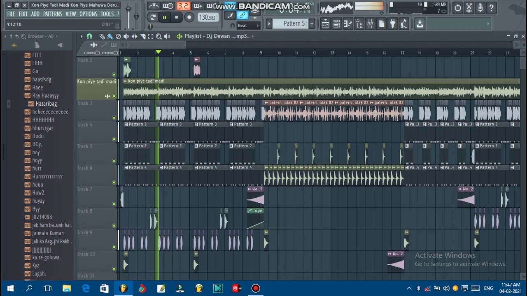Screen dimensions: 527x296
Task: Mute Track 6 with its green dot
Action: (114, 182)
